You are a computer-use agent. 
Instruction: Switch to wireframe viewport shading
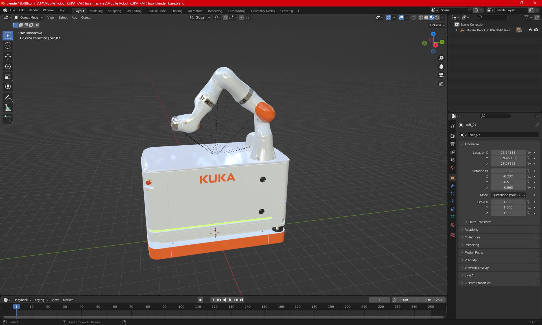tap(421, 17)
